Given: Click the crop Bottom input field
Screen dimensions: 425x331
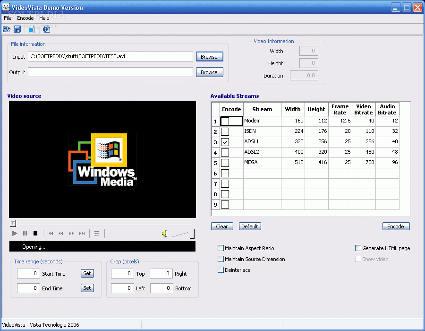Looking at the screenshot, I should (x=161, y=288).
